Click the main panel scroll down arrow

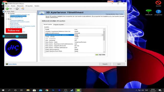tap(126, 61)
